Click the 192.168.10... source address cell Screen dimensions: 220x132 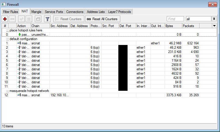click(60, 95)
